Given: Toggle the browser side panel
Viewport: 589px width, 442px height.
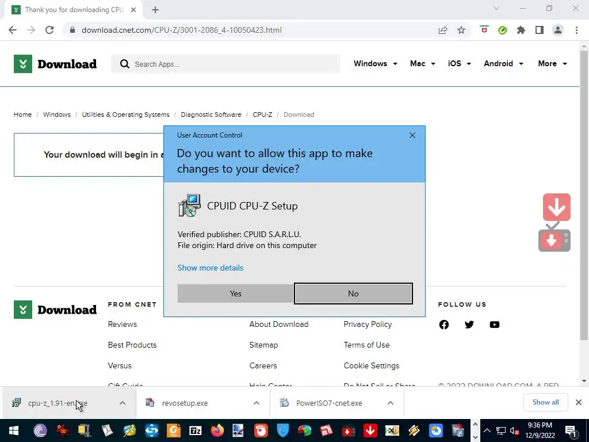Looking at the screenshot, I should (540, 30).
